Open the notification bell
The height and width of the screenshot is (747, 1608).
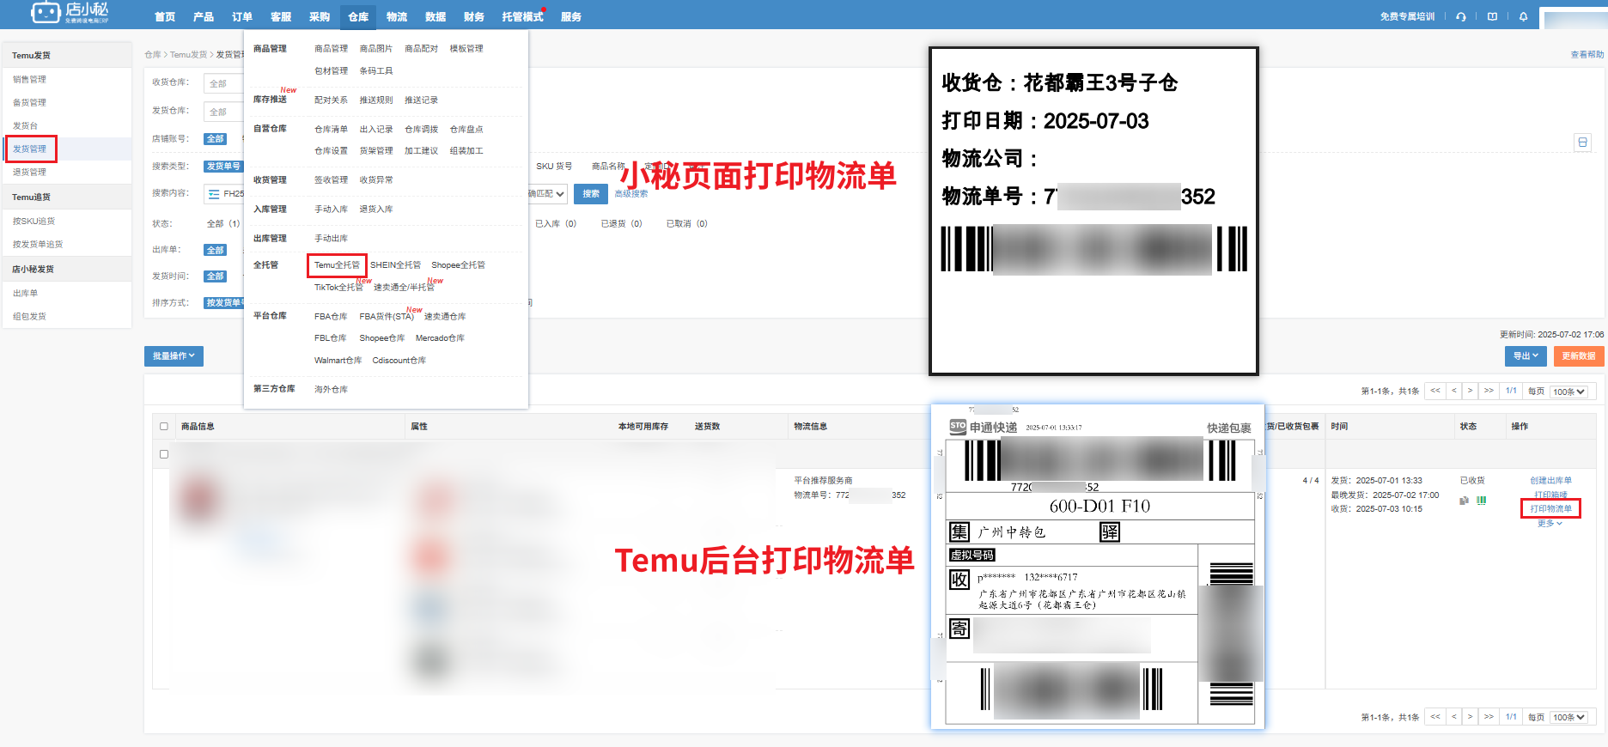coord(1524,16)
